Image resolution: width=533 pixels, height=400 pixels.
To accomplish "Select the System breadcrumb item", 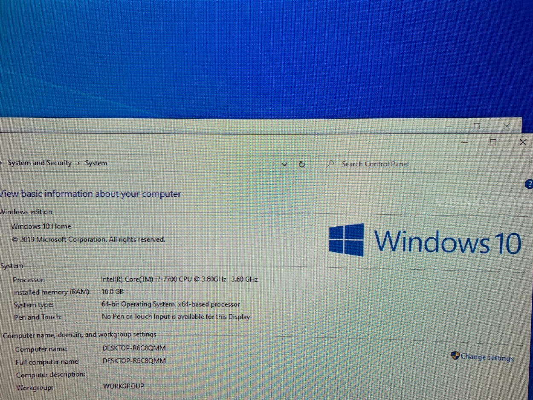I will (96, 163).
